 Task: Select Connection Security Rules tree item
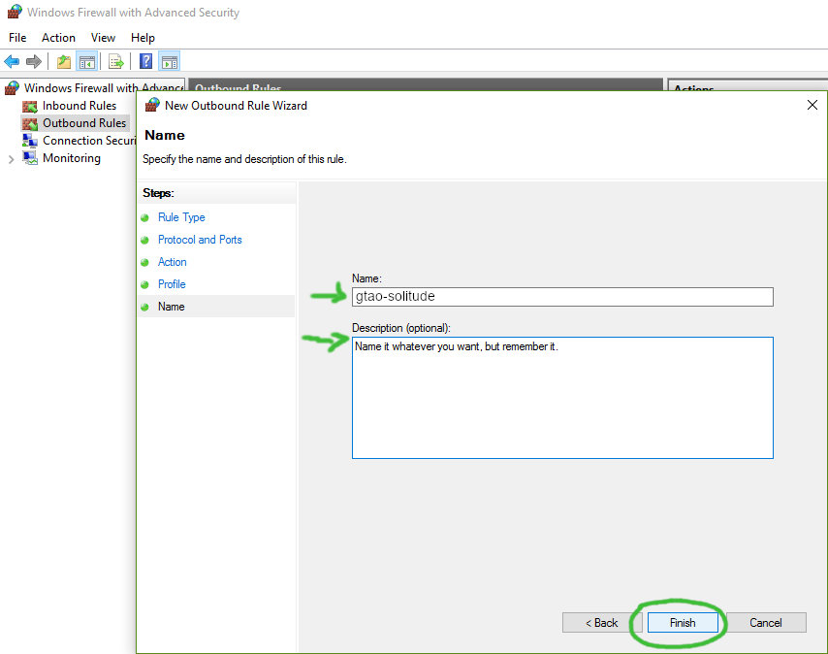[89, 141]
